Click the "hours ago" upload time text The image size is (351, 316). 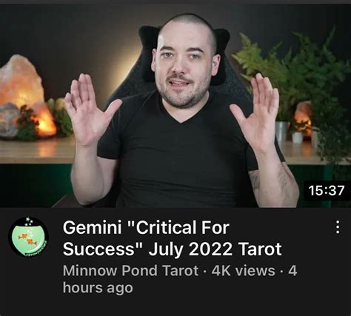click(98, 288)
